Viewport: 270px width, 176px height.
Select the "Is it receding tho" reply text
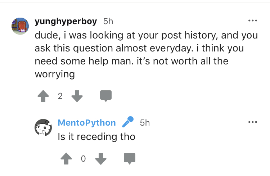[96, 137]
